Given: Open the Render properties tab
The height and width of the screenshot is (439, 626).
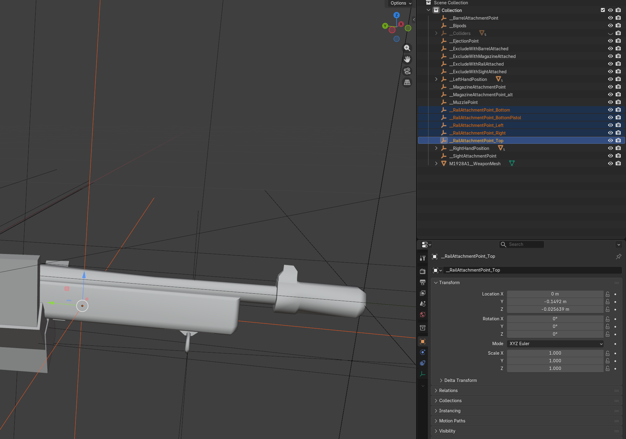Looking at the screenshot, I should [423, 271].
